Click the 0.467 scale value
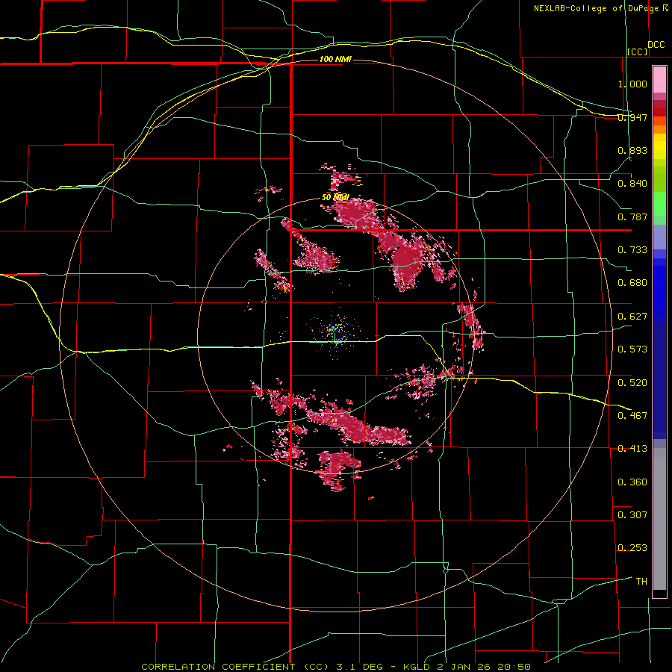672x672 pixels. pyautogui.click(x=632, y=415)
